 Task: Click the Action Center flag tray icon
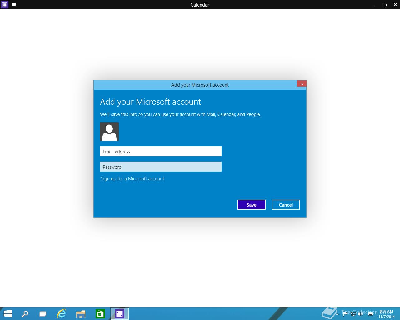(x=345, y=314)
